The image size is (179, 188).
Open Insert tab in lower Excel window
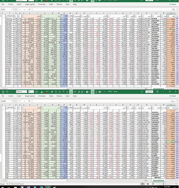(x=19, y=96)
